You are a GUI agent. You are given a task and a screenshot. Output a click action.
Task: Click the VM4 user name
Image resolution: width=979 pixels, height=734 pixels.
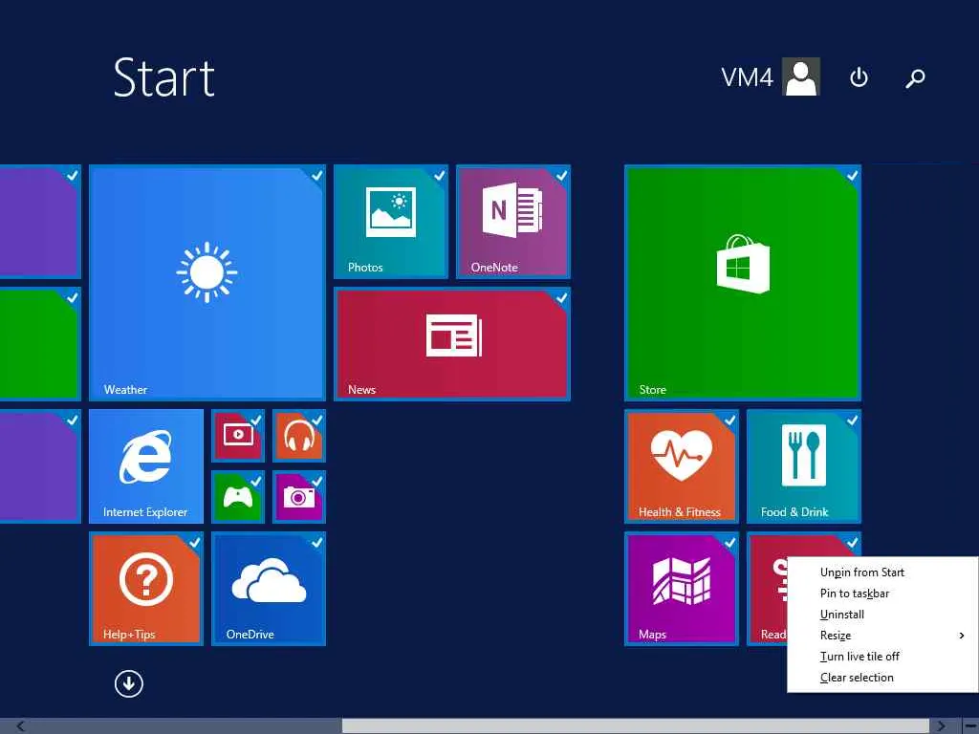point(747,77)
